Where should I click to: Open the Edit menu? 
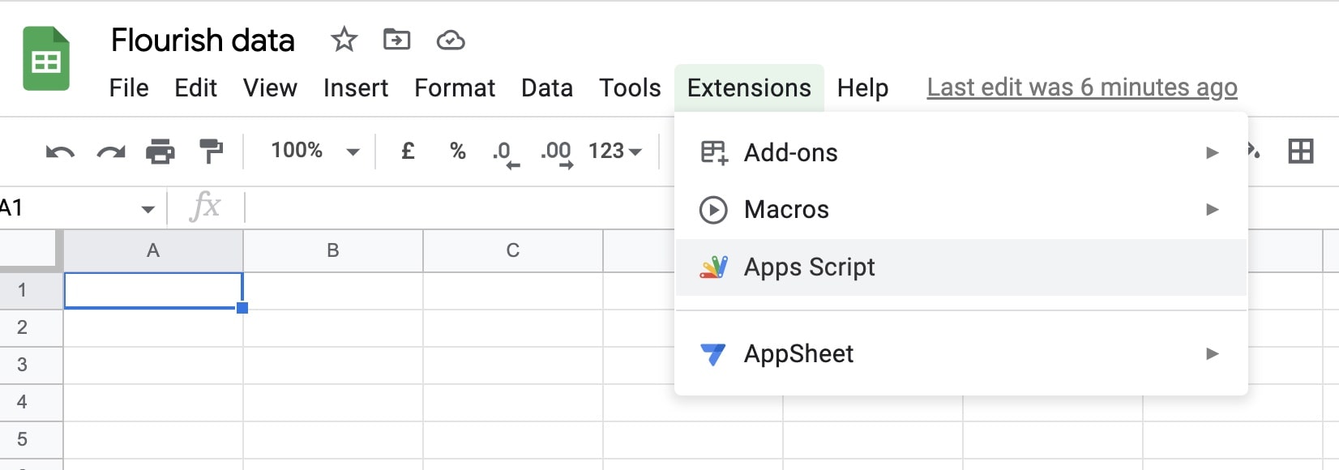tap(195, 88)
